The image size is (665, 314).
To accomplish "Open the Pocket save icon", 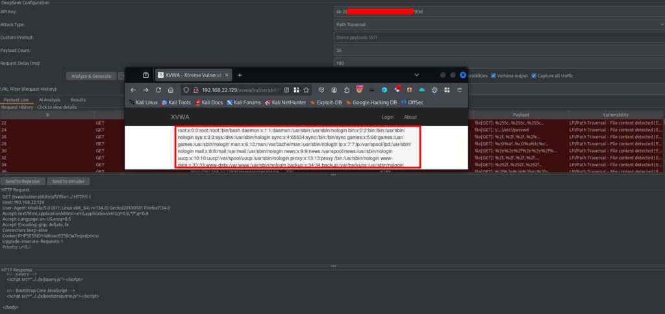I will point(322,90).
